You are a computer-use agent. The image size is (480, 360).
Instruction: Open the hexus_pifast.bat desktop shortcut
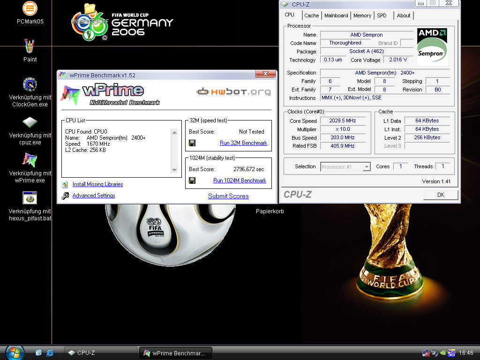point(30,206)
